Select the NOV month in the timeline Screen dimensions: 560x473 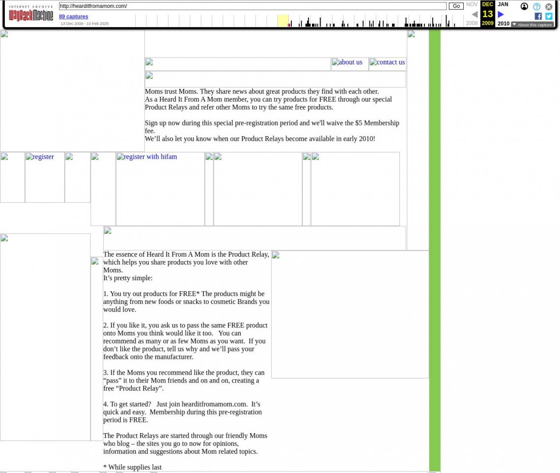coord(472,4)
